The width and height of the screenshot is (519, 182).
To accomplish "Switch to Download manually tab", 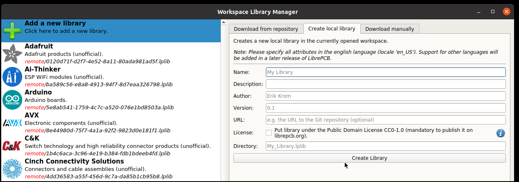I will pyautogui.click(x=390, y=29).
